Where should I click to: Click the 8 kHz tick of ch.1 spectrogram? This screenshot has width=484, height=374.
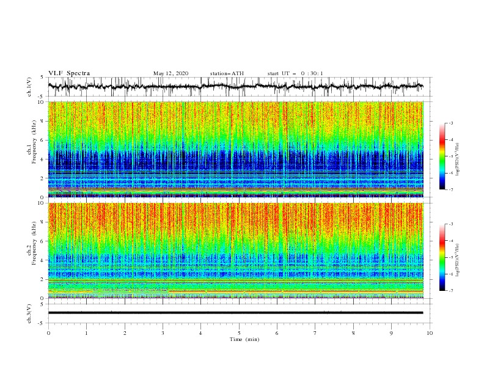[x=43, y=121]
